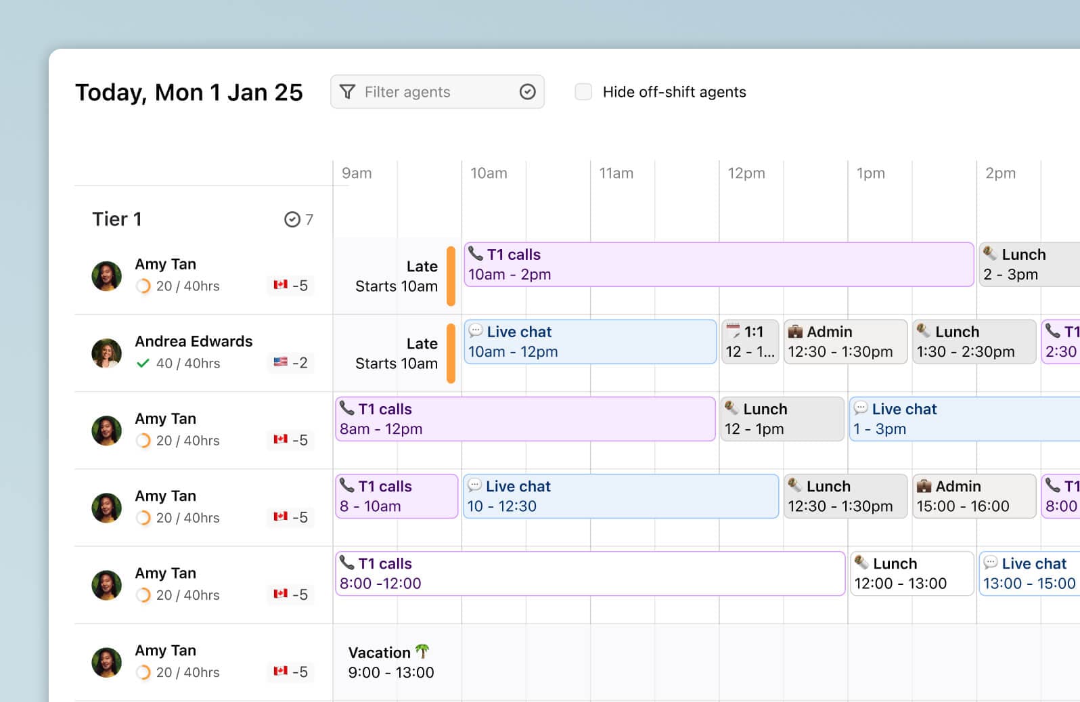Screen dimensions: 1080x702
Task: Select Andrea Edwards' avatar photo
Action: click(106, 353)
